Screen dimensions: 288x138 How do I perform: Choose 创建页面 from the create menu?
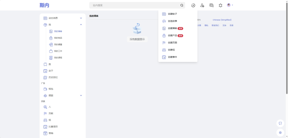(x=178, y=43)
